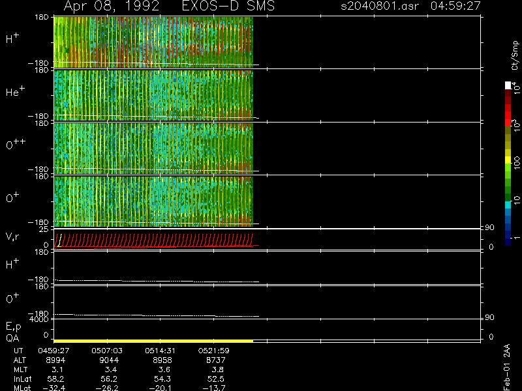Image resolution: width=522 pixels, height=391 pixels.
Task: Click the 'O++' panel label
Action: 16,144
